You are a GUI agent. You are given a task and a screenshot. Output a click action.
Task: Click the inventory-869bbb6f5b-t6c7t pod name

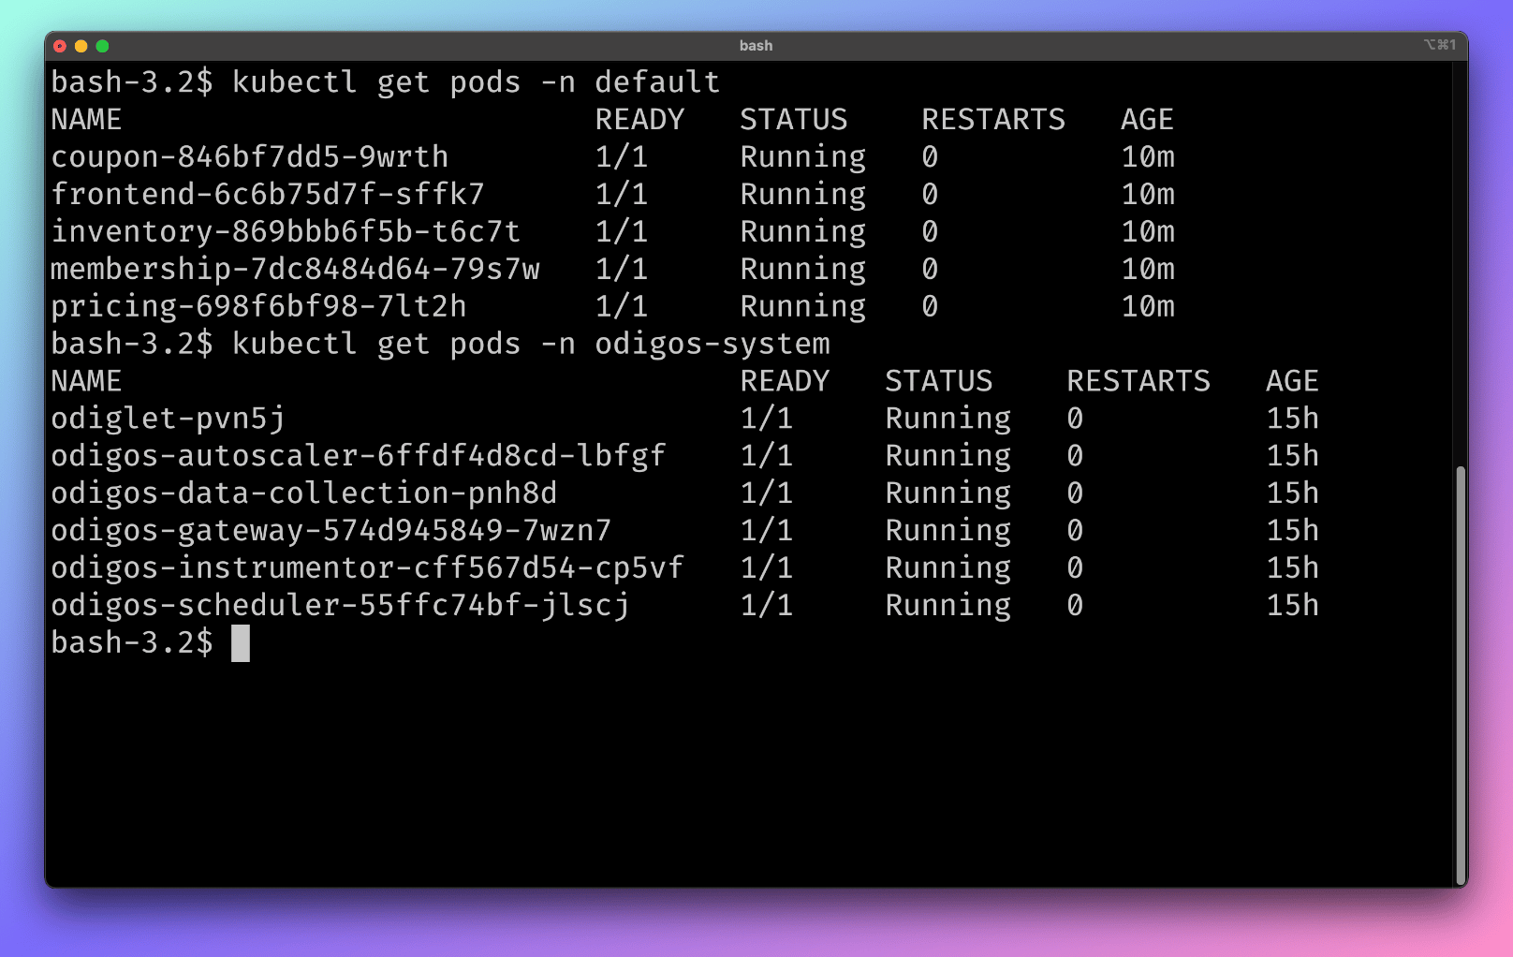[286, 232]
